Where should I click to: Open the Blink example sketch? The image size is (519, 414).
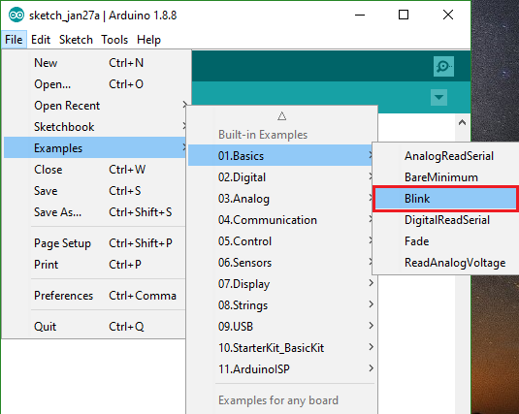click(446, 198)
